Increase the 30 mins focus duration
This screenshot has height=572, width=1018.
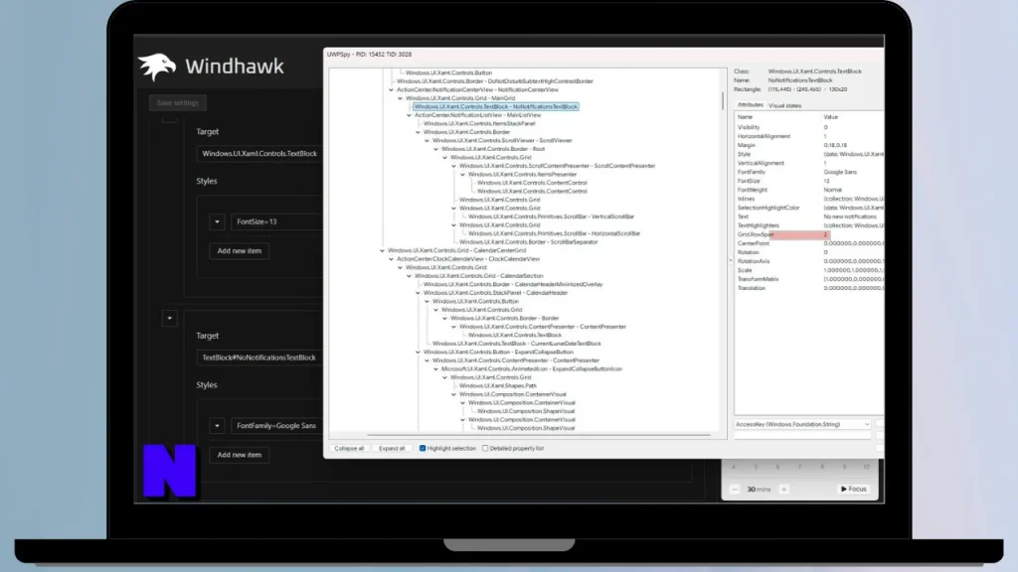pos(783,489)
